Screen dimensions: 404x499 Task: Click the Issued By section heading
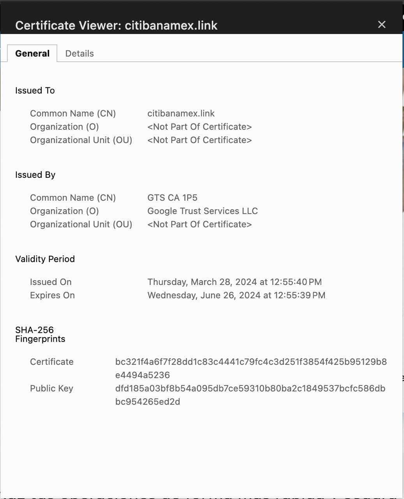[x=35, y=175]
